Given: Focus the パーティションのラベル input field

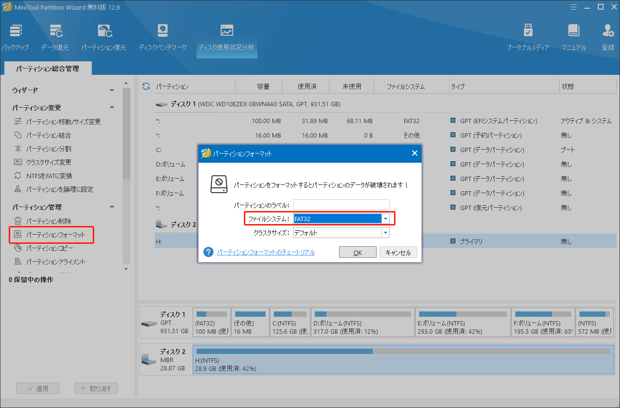Looking at the screenshot, I should [341, 205].
